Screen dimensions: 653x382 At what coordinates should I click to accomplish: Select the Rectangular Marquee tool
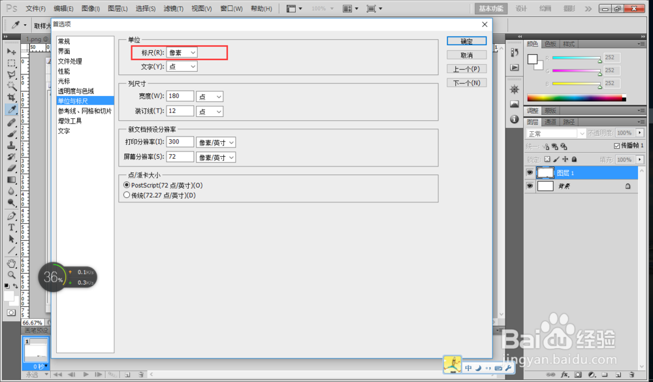point(11,63)
